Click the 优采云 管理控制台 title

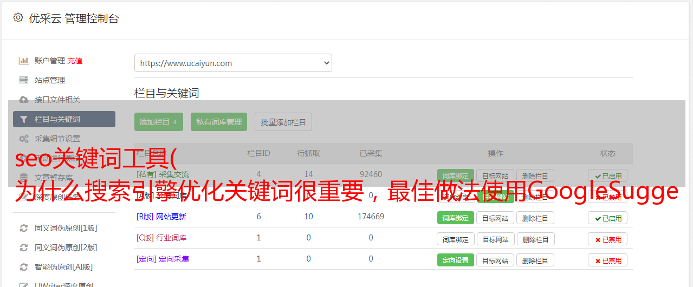pos(74,18)
